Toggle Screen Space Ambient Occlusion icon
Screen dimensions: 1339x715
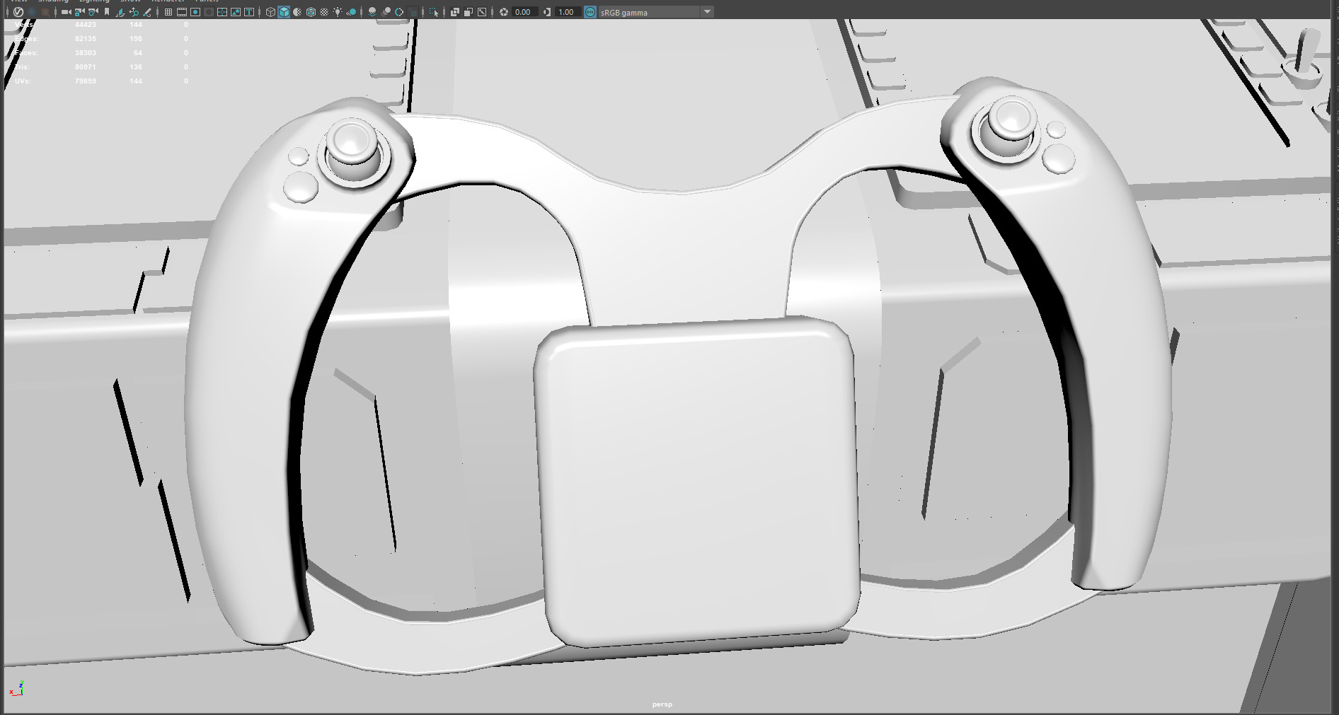pos(372,12)
